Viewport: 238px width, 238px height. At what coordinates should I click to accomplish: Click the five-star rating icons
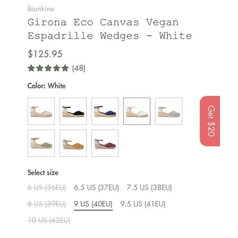point(48,68)
